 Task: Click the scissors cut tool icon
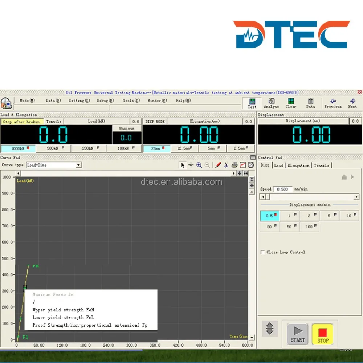(226, 165)
